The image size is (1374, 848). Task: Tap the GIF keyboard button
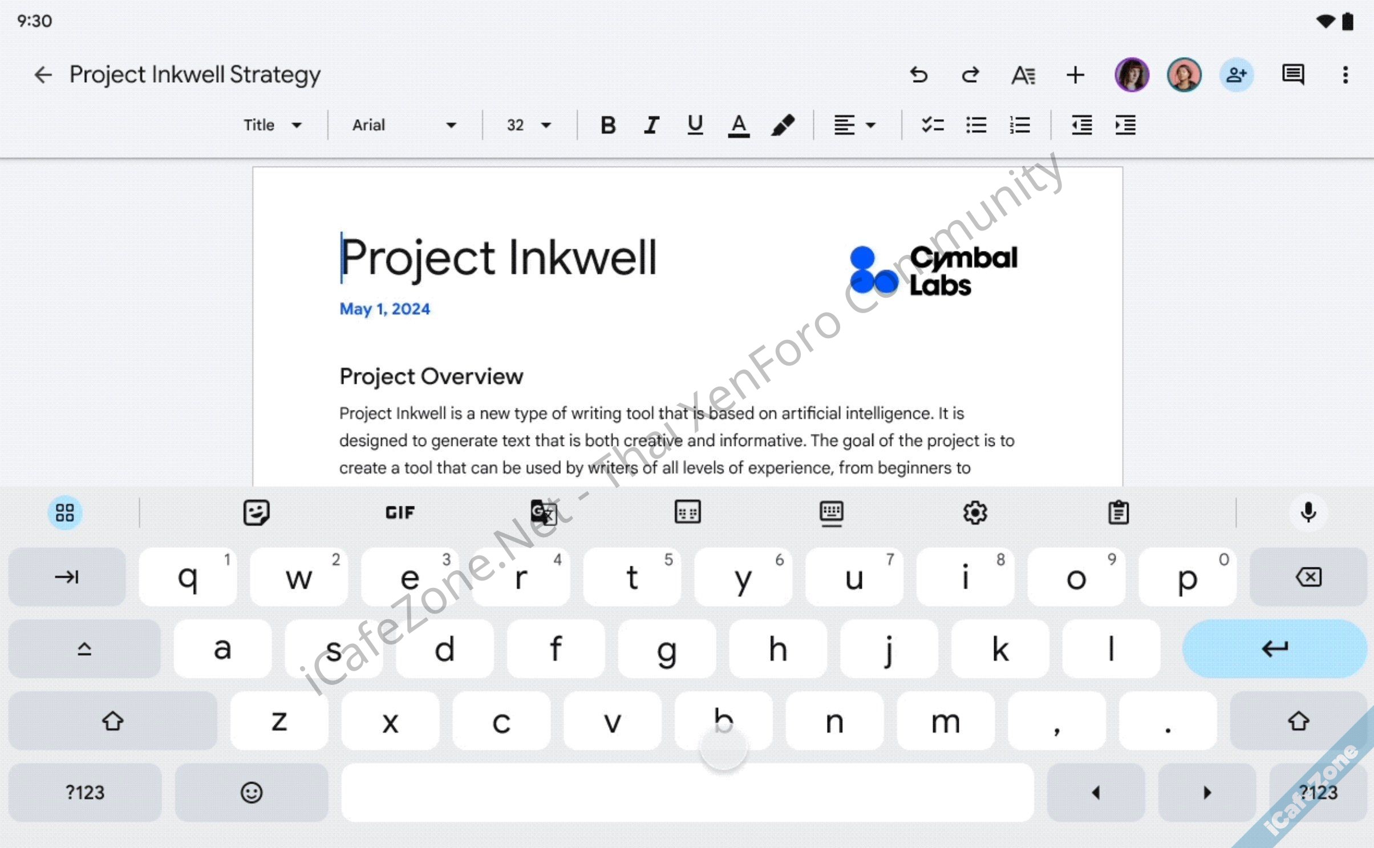[400, 512]
